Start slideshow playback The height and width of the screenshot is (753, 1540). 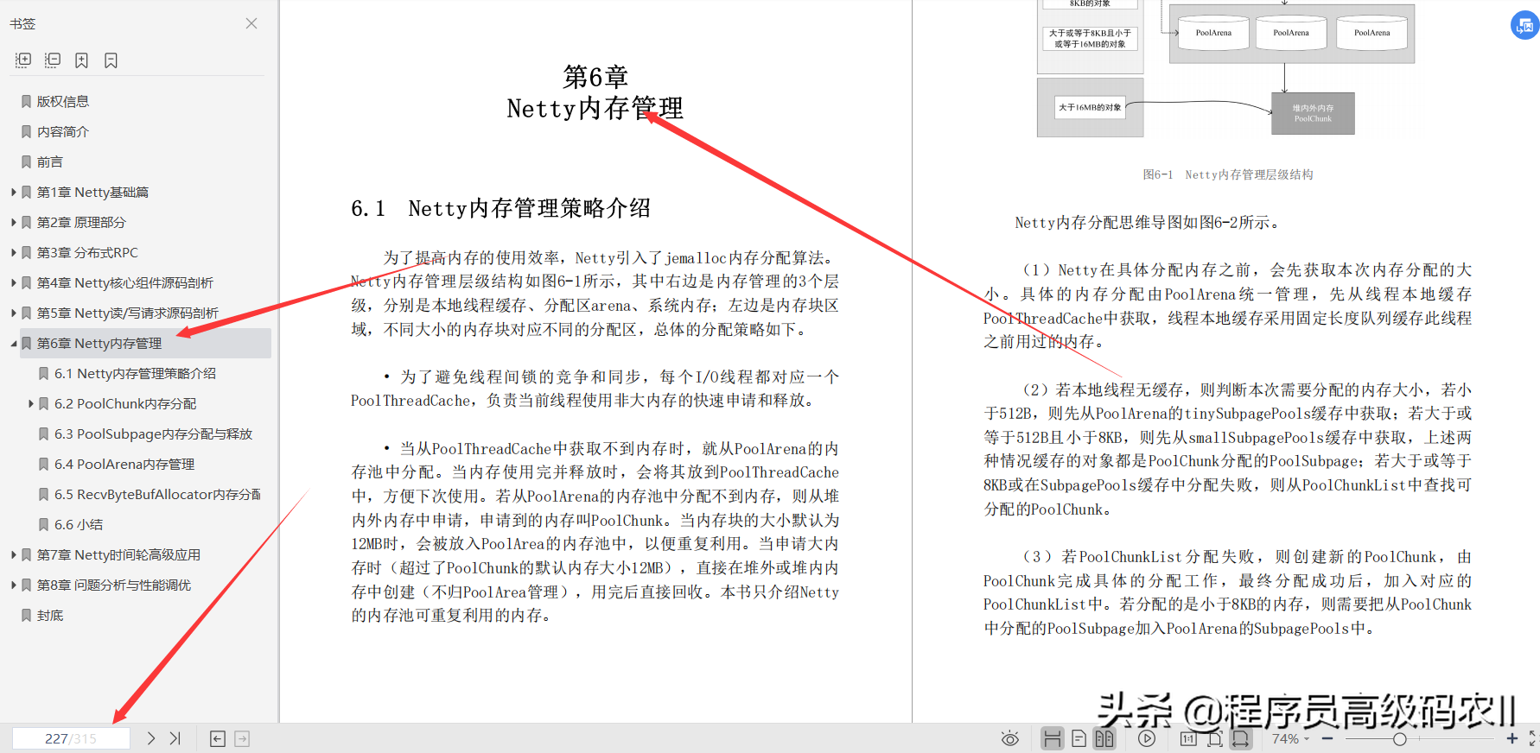pyautogui.click(x=1147, y=738)
